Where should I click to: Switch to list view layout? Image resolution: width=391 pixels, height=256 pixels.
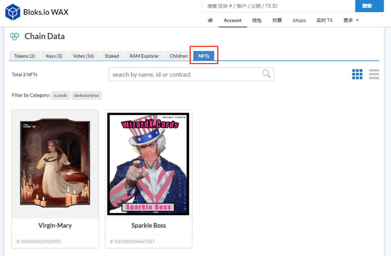click(374, 74)
